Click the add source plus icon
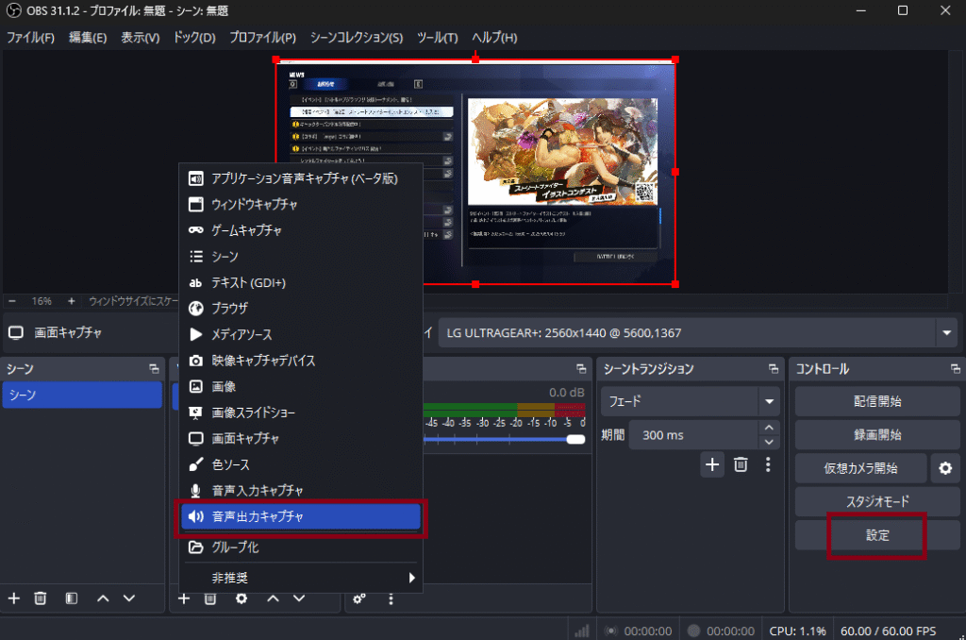966x640 pixels. click(x=184, y=598)
